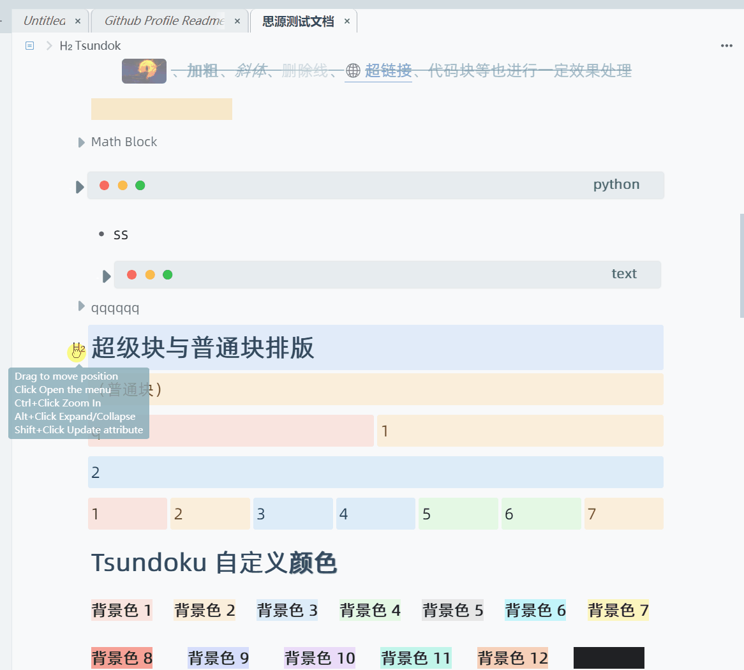Expand the qqqqqq block
744x670 pixels.
click(x=80, y=306)
